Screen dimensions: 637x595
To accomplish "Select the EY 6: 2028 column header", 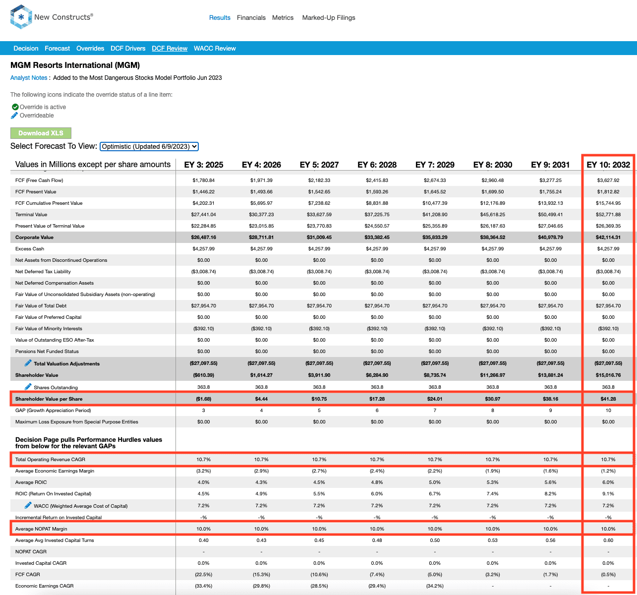I will click(x=377, y=165).
